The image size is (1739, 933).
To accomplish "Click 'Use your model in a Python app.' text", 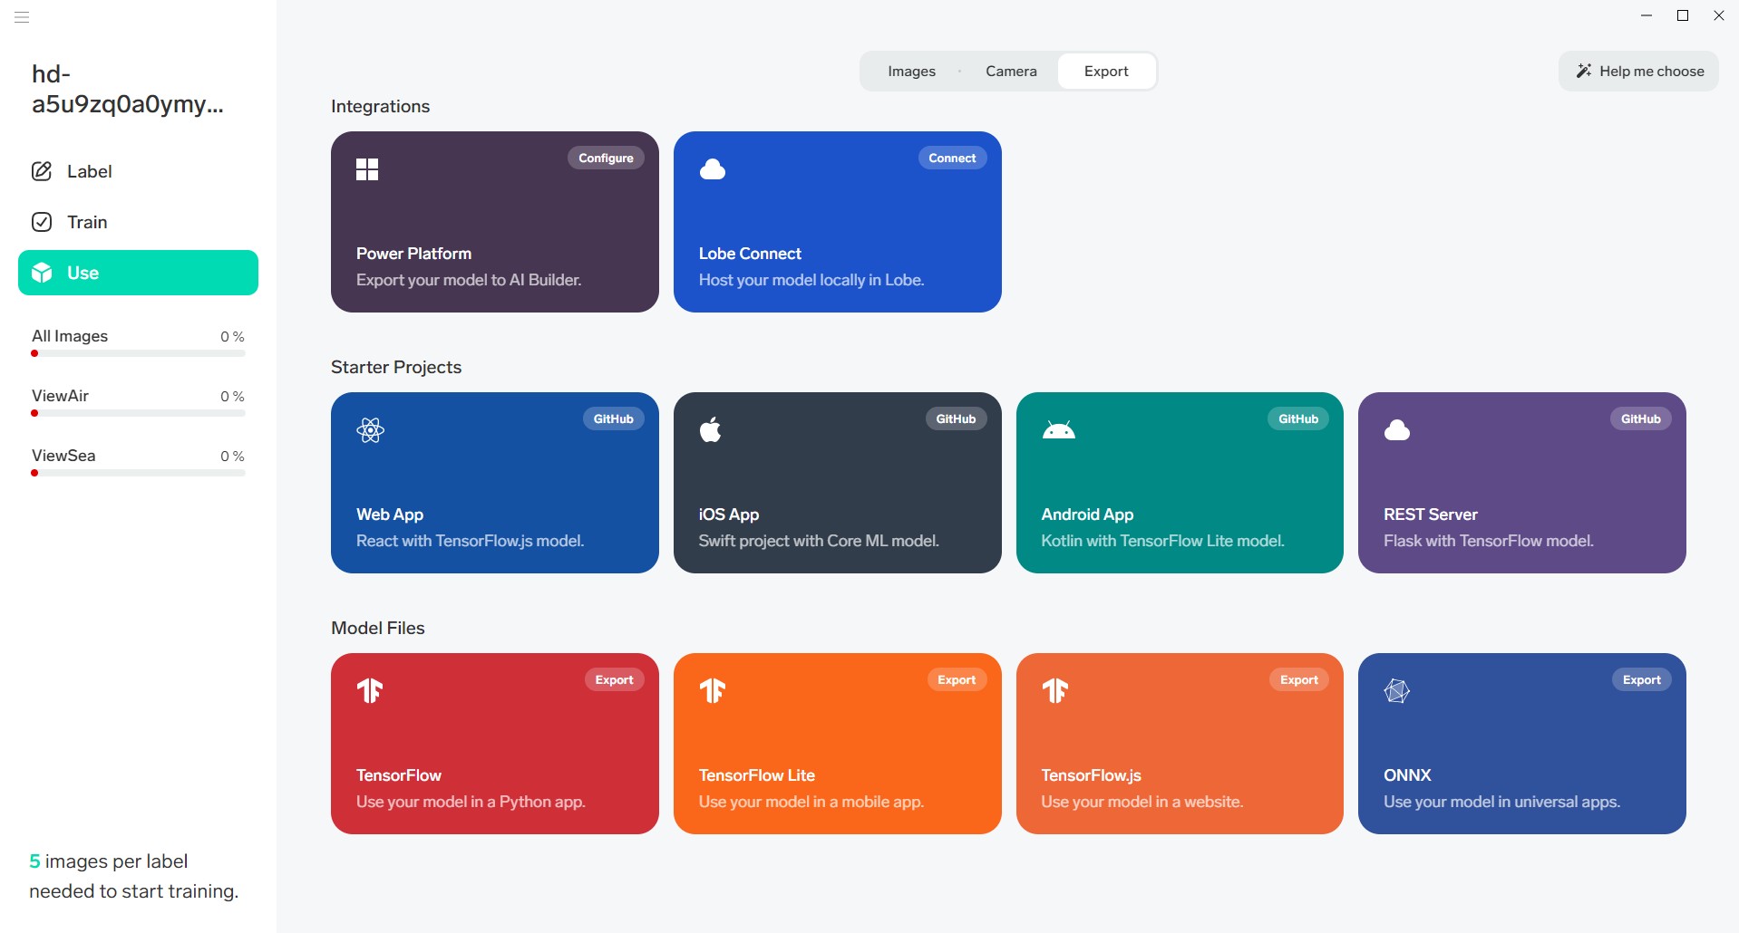I will coord(471,802).
